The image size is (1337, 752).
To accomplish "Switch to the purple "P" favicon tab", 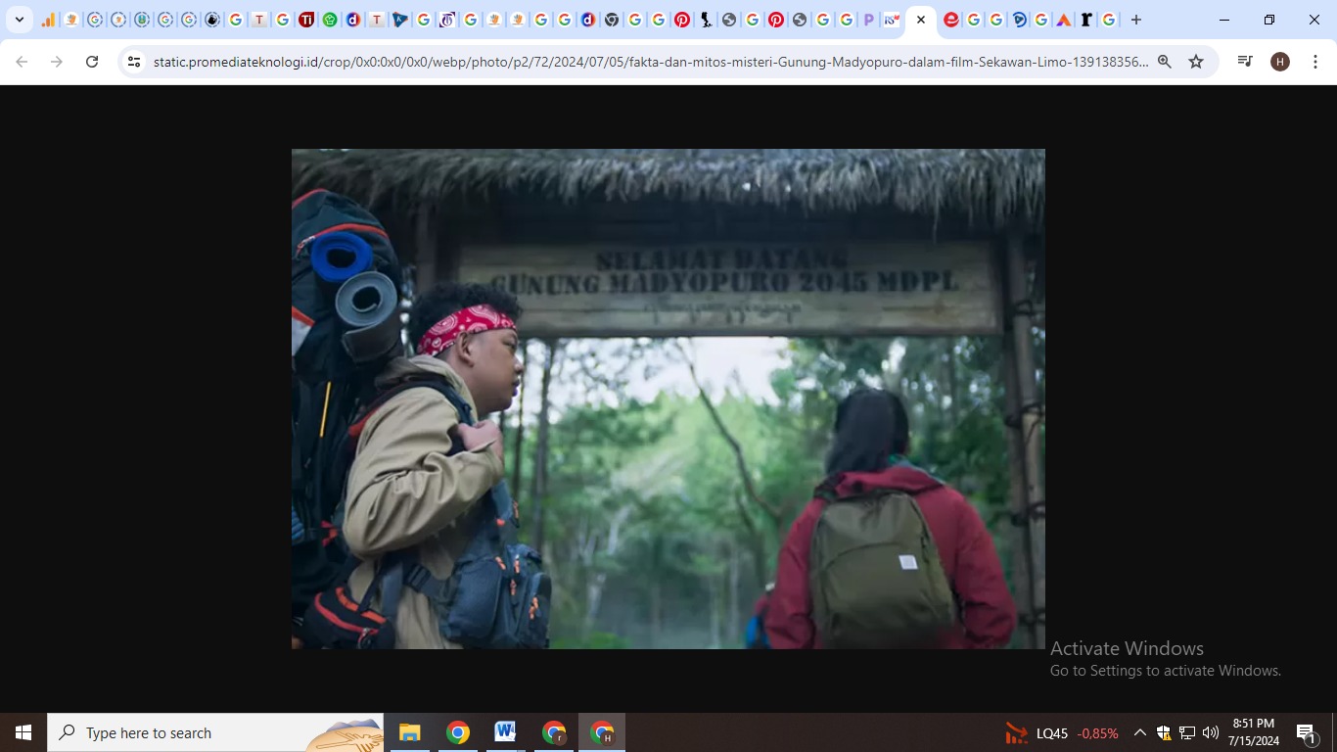I will 868,20.
